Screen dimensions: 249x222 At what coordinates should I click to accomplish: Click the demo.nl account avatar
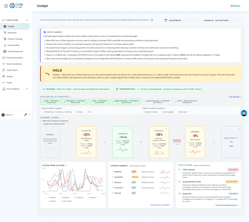pyautogui.click(x=3, y=115)
